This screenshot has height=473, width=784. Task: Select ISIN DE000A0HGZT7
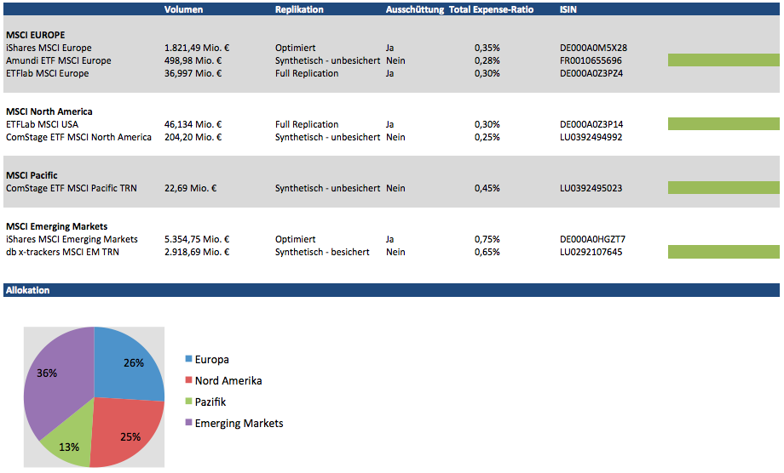(x=592, y=240)
